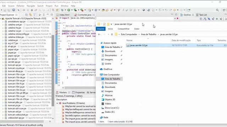Open the Back history dropdown arrow

(178, 10)
